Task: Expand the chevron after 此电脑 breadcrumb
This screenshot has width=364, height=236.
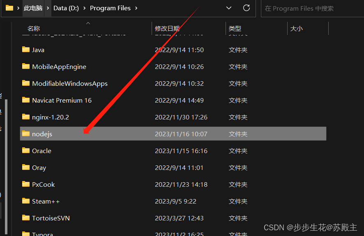Action: pyautogui.click(x=48, y=8)
